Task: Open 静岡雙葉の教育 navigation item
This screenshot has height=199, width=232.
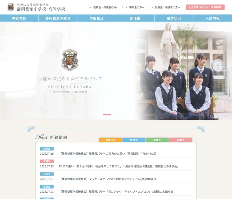Action: point(58,18)
